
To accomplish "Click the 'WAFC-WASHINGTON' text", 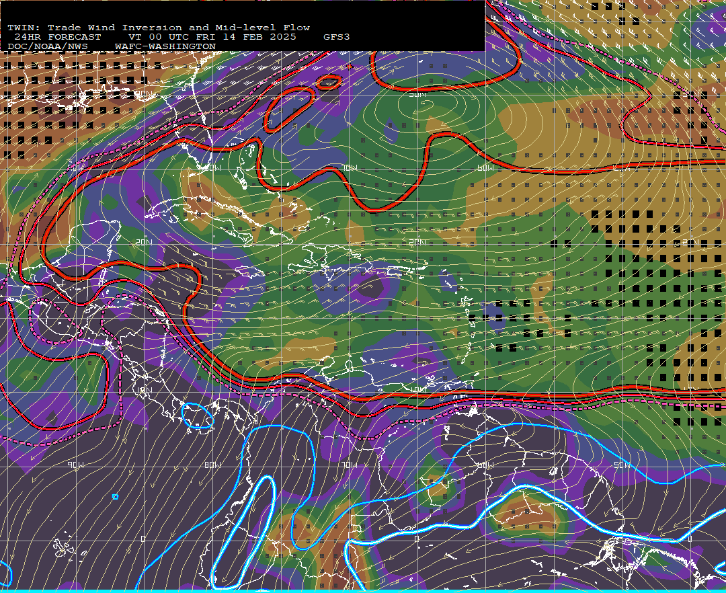I will [x=165, y=47].
